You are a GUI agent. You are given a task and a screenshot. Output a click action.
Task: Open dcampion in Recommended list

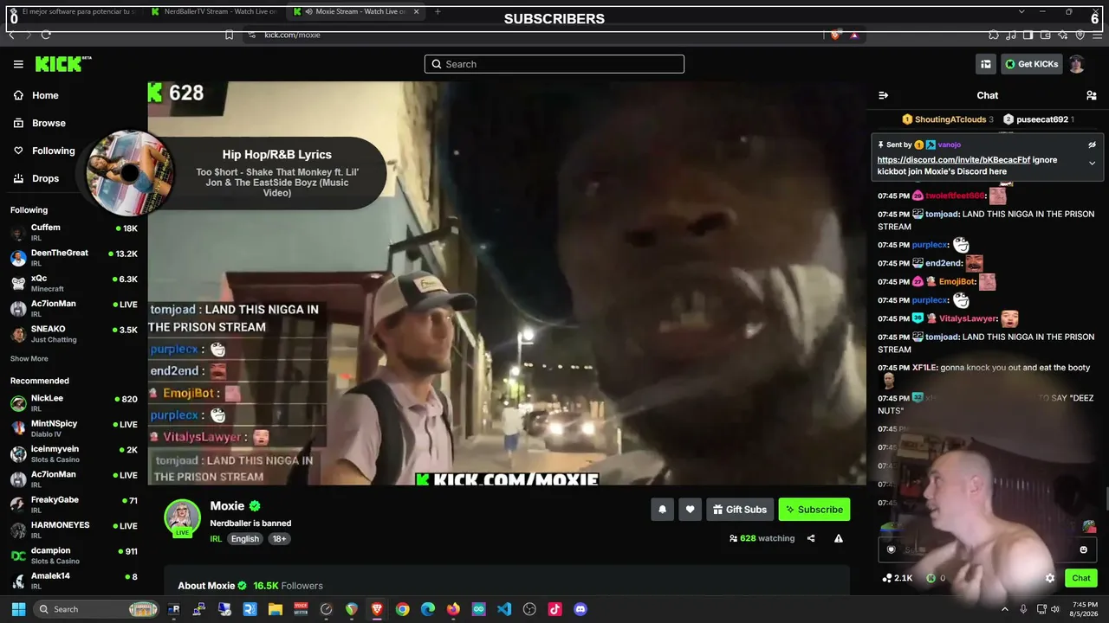point(74,556)
